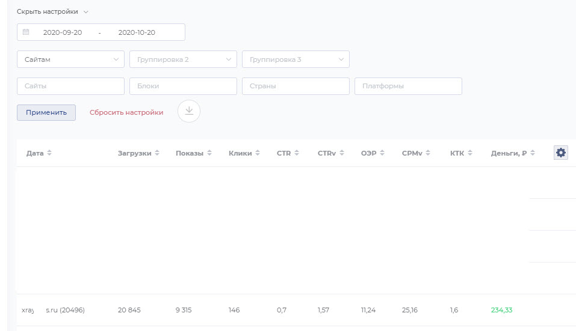Click the Сбросить настройки link
Viewport: 576px width, 331px height.
coord(126,112)
